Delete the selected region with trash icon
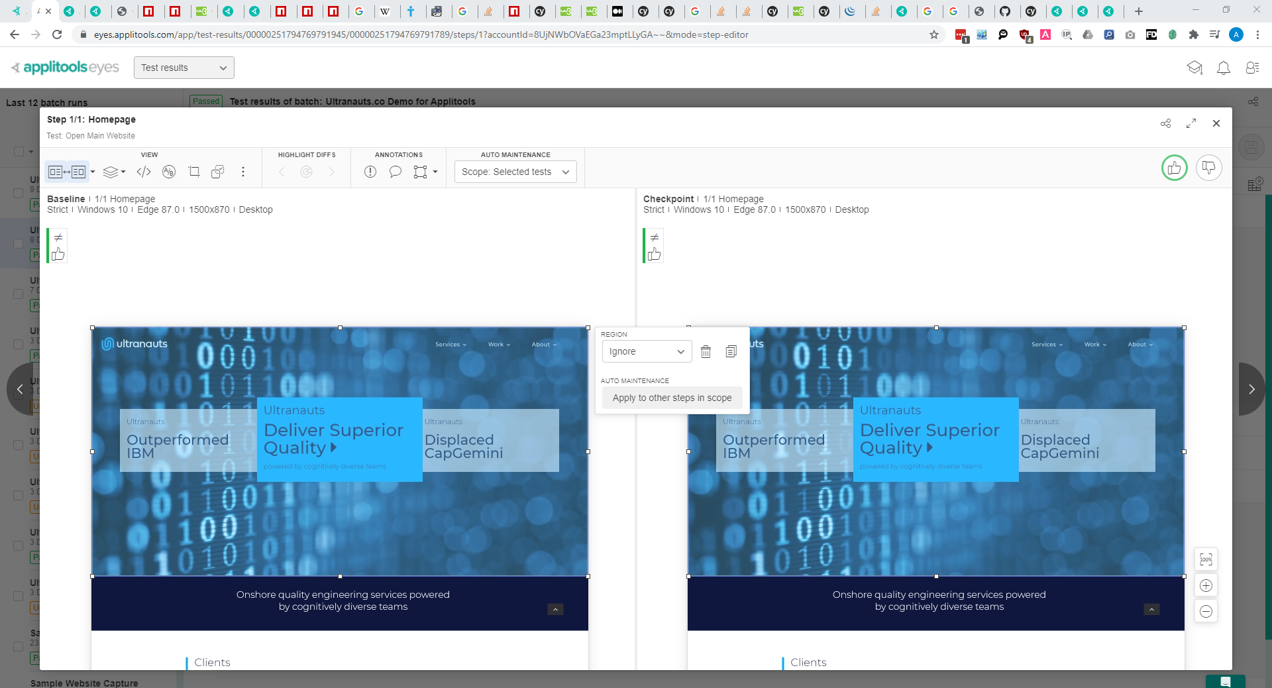The width and height of the screenshot is (1272, 688). click(706, 352)
